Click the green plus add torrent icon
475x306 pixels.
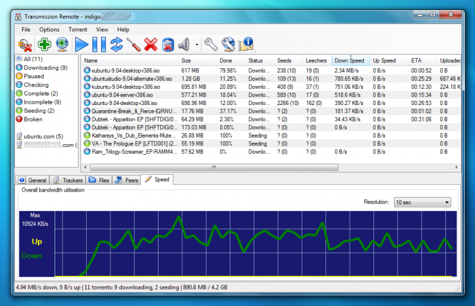tap(44, 44)
